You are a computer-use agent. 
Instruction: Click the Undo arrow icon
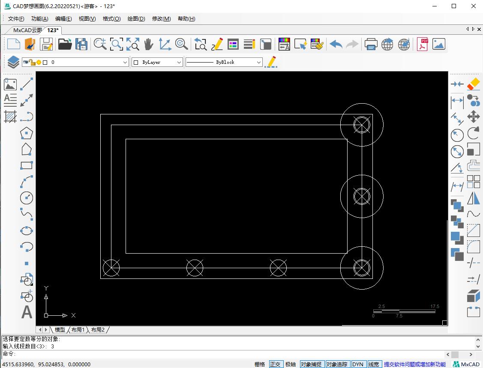pos(336,44)
